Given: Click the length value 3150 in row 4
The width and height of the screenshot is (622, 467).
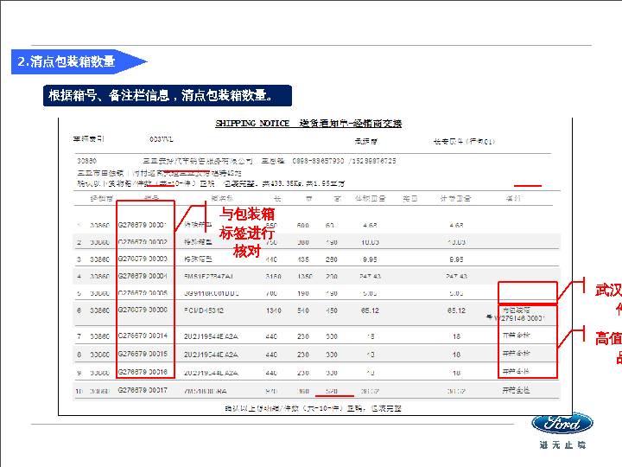Looking at the screenshot, I should pos(274,276).
